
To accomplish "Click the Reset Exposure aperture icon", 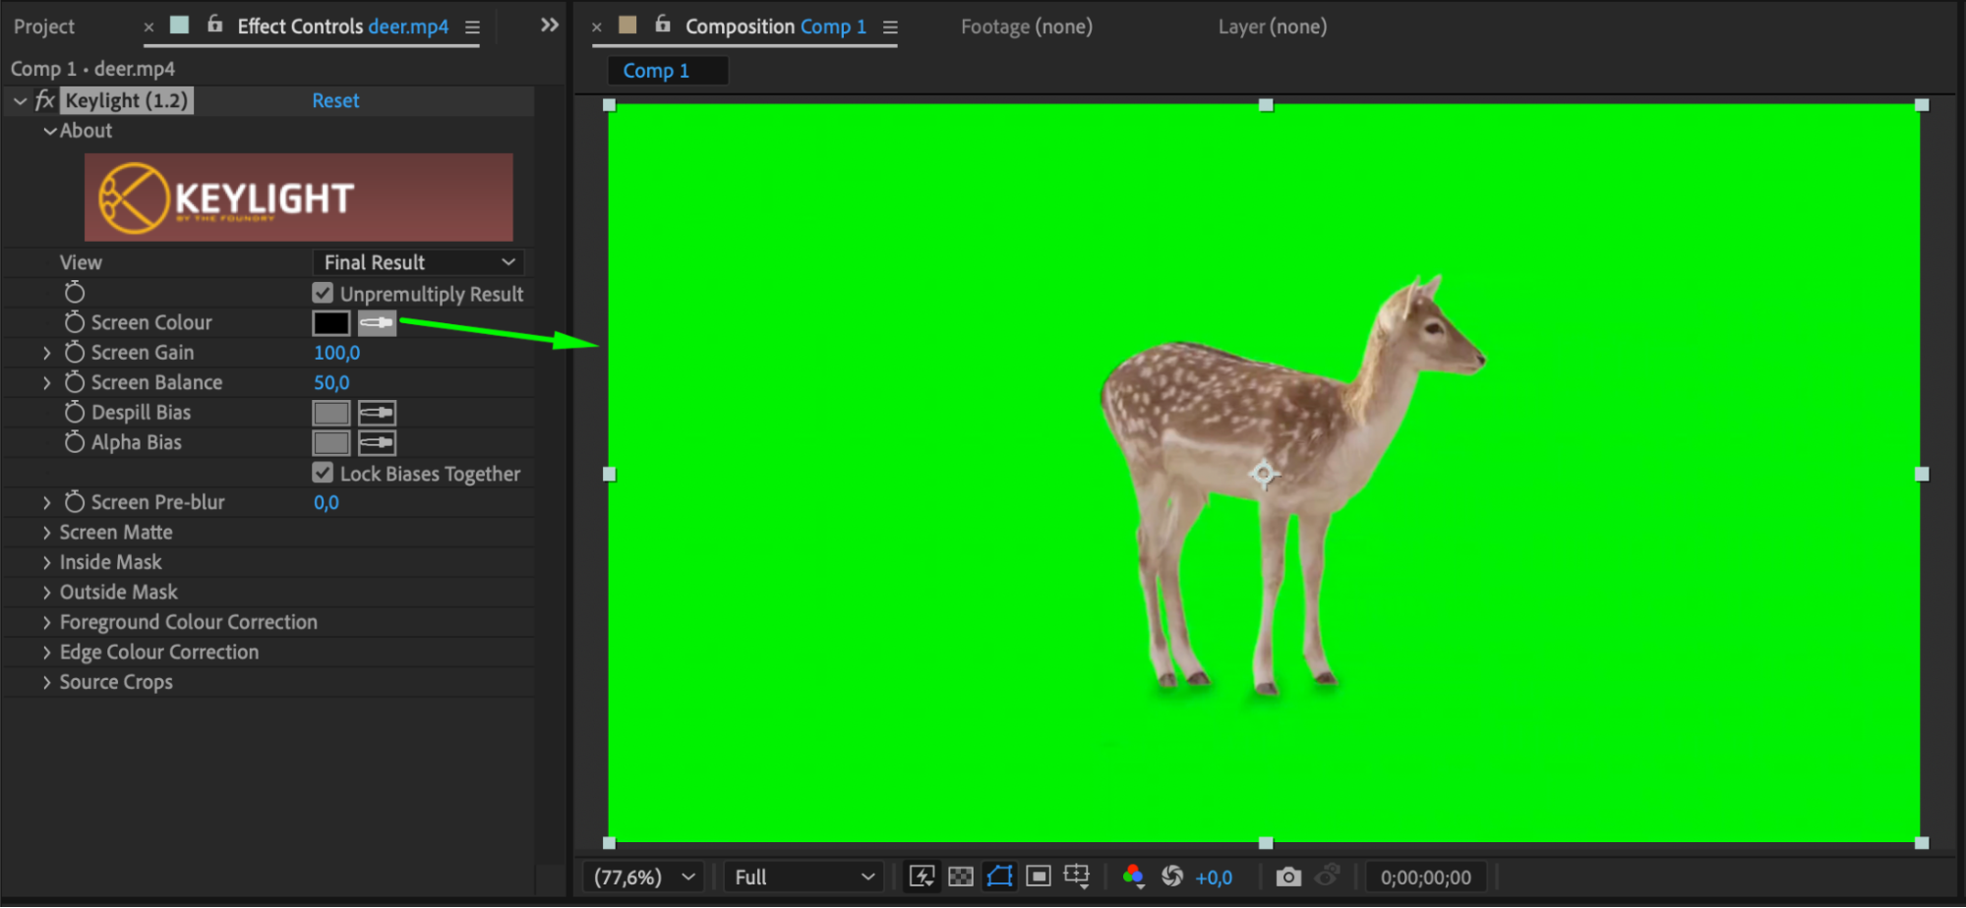I will [1171, 877].
